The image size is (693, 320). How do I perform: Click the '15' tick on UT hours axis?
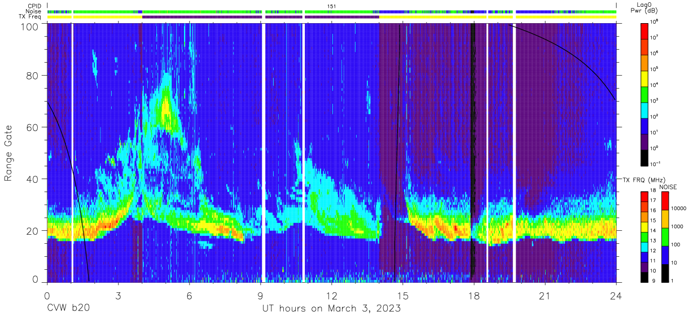403,295
